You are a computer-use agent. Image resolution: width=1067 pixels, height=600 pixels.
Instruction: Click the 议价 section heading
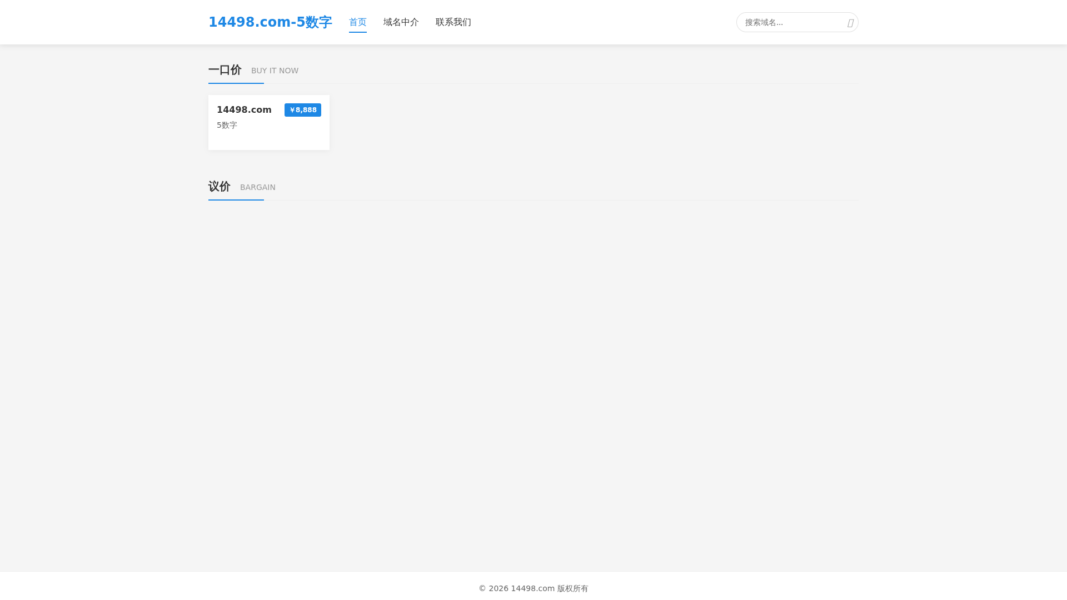pyautogui.click(x=220, y=187)
